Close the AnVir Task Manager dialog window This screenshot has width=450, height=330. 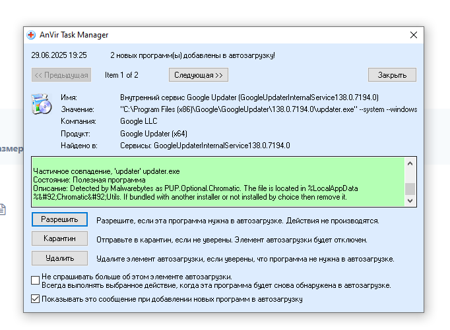[413, 35]
